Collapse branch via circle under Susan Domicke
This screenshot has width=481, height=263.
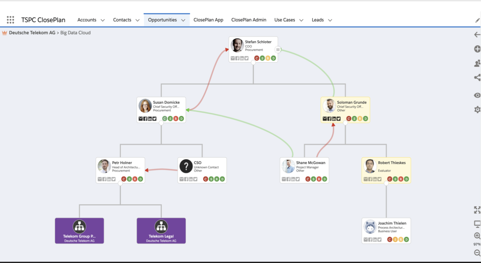click(x=161, y=123)
